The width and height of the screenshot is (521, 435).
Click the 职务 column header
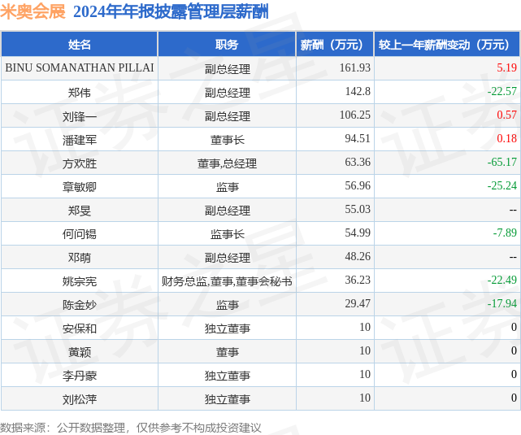coord(227,44)
